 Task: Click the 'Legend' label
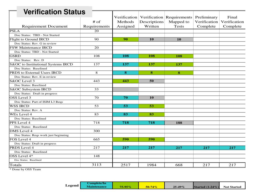click(72, 185)
